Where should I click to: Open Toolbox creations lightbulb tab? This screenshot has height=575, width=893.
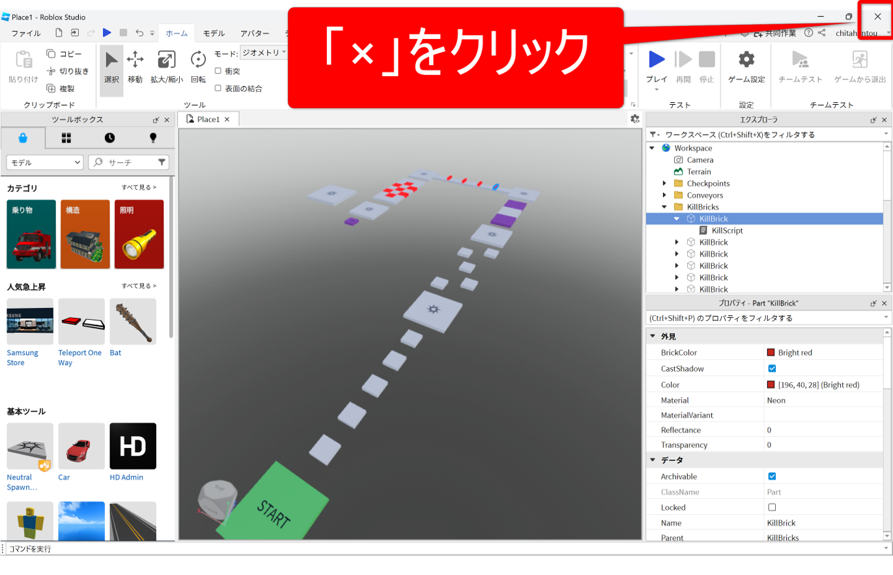point(153,137)
